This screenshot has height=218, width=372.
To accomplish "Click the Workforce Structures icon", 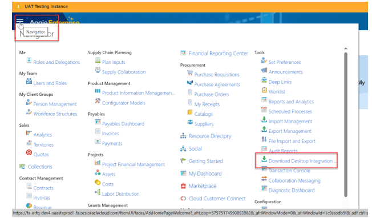I will coord(29,112).
